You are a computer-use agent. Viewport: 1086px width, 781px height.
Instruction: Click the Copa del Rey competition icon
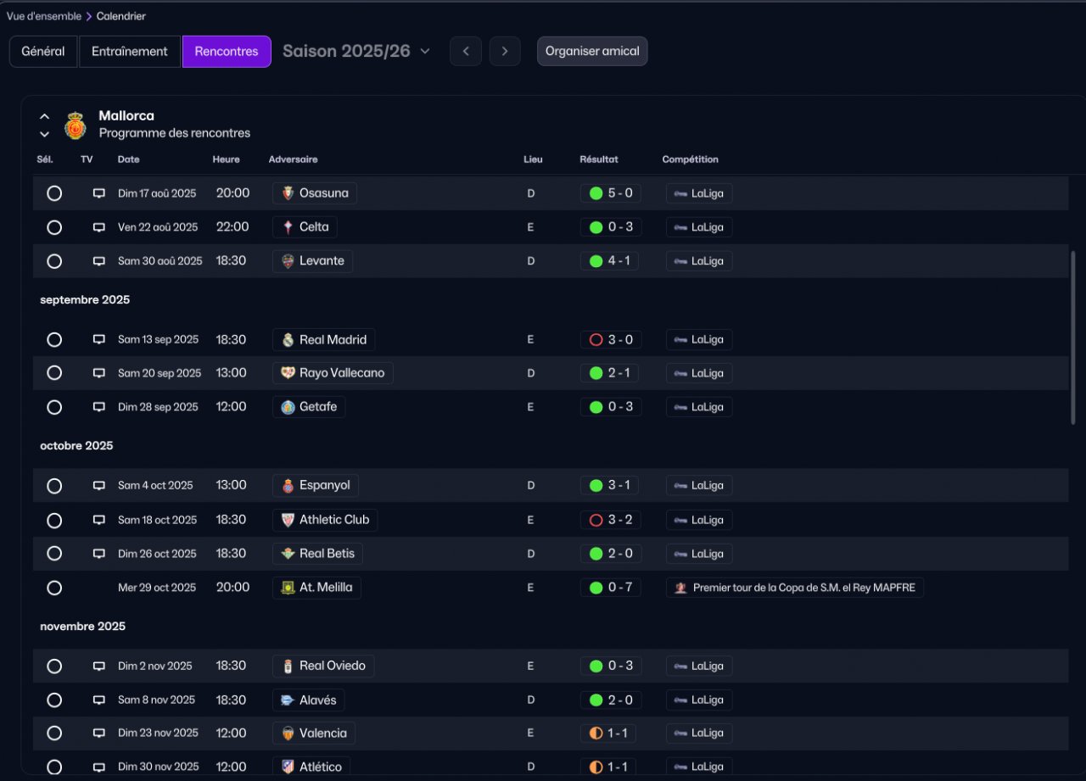680,588
